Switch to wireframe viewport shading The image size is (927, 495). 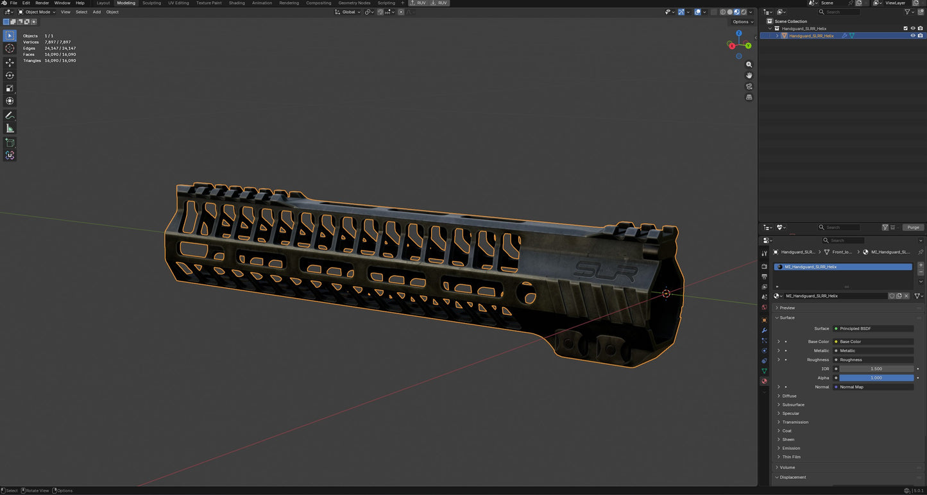(723, 12)
